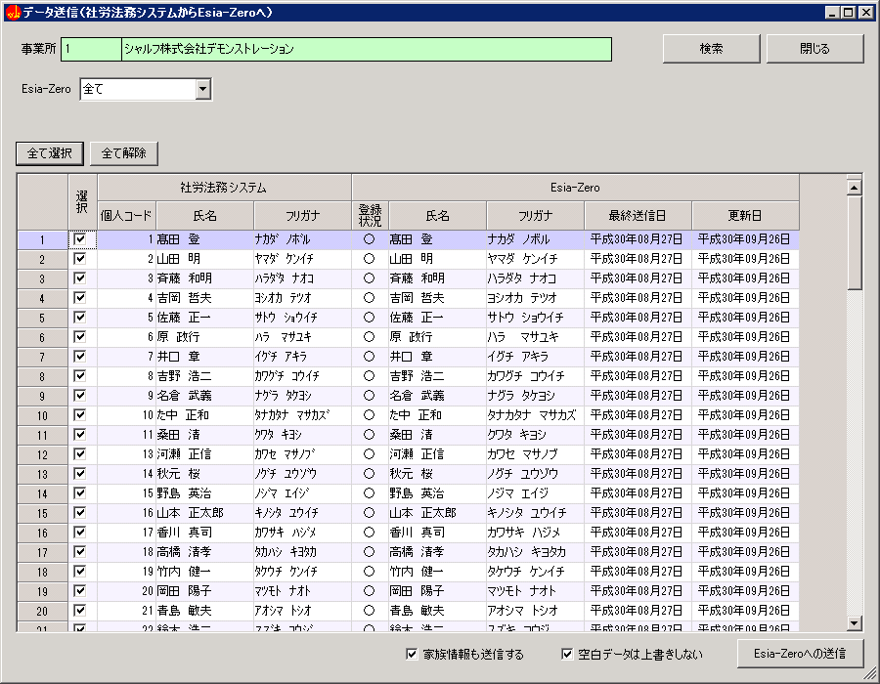Click the 検索 button
This screenshot has height=684, width=880.
(x=711, y=49)
